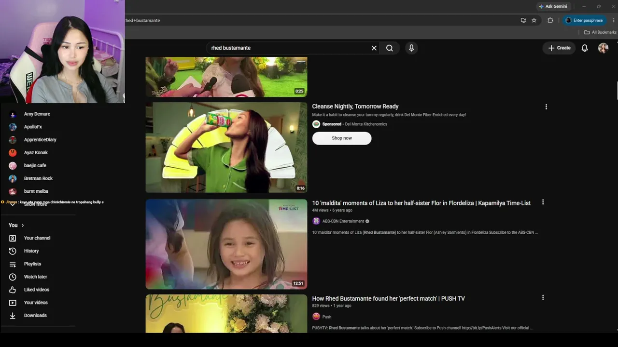
Task: Click the Bretman Rock channel avatar
Action: pyautogui.click(x=13, y=178)
